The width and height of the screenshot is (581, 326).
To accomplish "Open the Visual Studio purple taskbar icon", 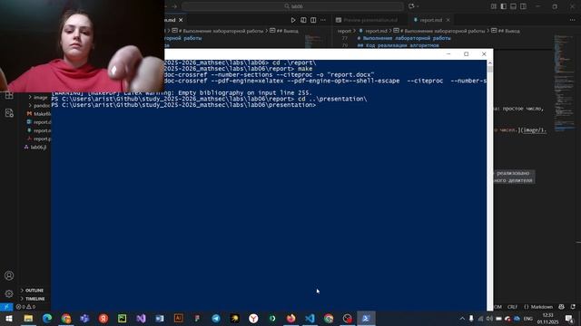I will pyautogui.click(x=141, y=318).
